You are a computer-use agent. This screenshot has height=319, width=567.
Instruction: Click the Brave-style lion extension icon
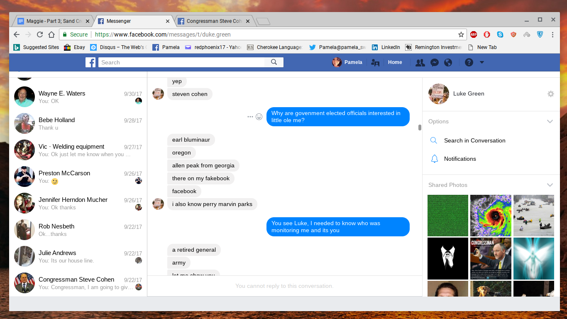click(x=513, y=34)
